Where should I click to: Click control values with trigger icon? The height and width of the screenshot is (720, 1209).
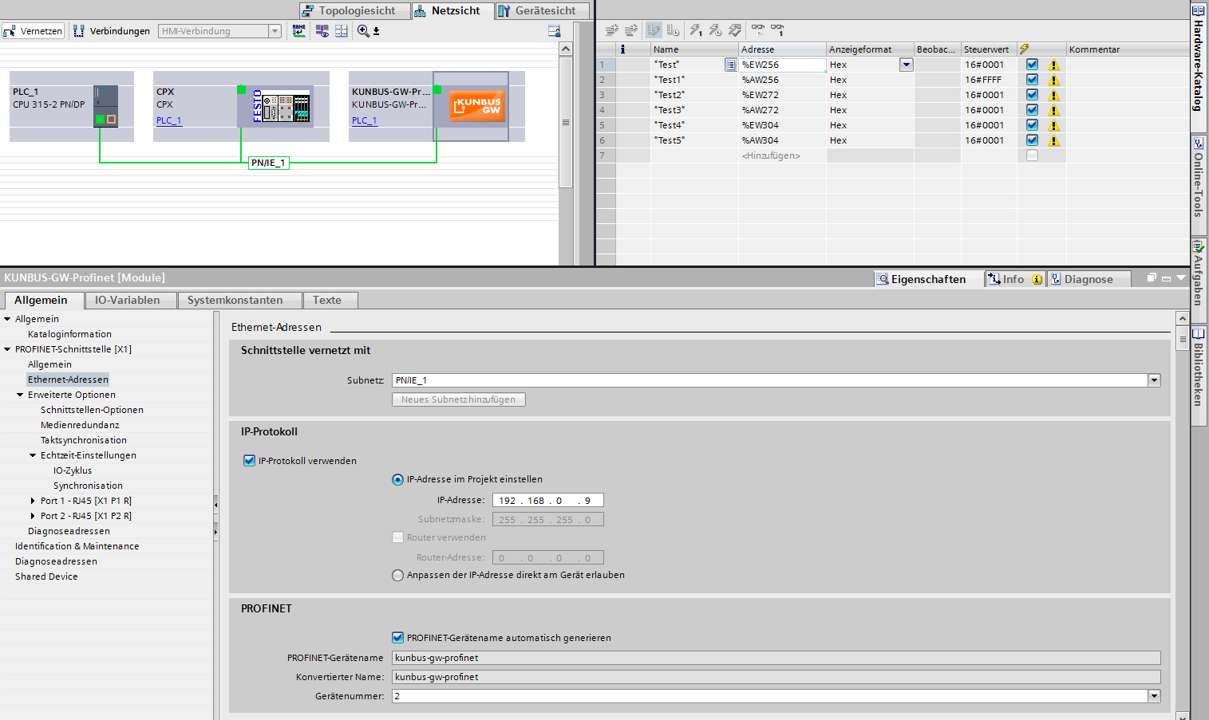[x=715, y=30]
